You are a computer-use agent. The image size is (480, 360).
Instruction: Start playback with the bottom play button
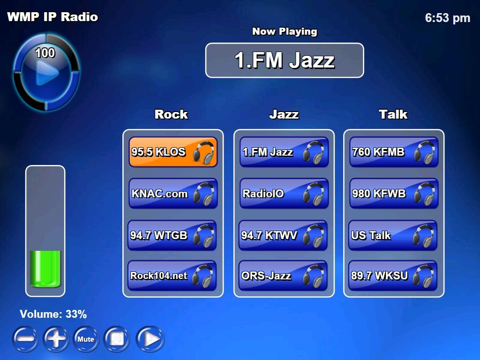tap(150, 339)
